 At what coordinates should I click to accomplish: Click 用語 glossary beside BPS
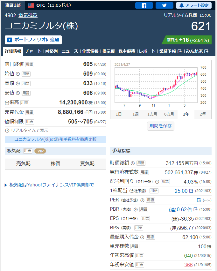pyautogui.click(x=139, y=228)
